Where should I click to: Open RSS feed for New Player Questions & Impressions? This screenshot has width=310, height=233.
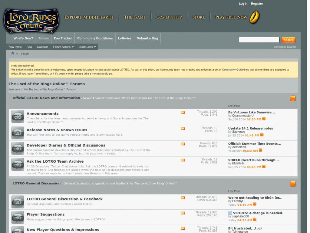(183, 228)
